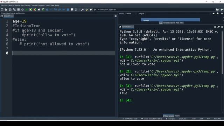The width and height of the screenshot is (224, 126).
Task: Browse editor tabs icon
Action: (2, 16)
